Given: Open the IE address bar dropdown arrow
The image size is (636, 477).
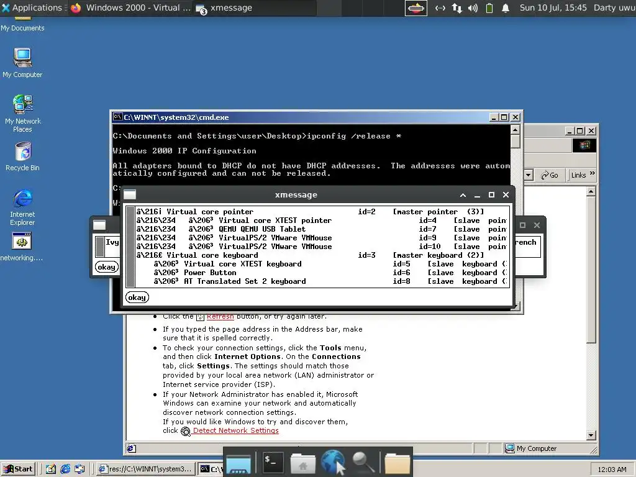Looking at the screenshot, I should coord(528,175).
